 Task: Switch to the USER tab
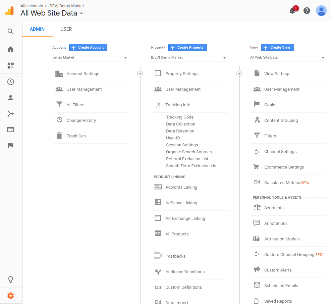click(66, 29)
